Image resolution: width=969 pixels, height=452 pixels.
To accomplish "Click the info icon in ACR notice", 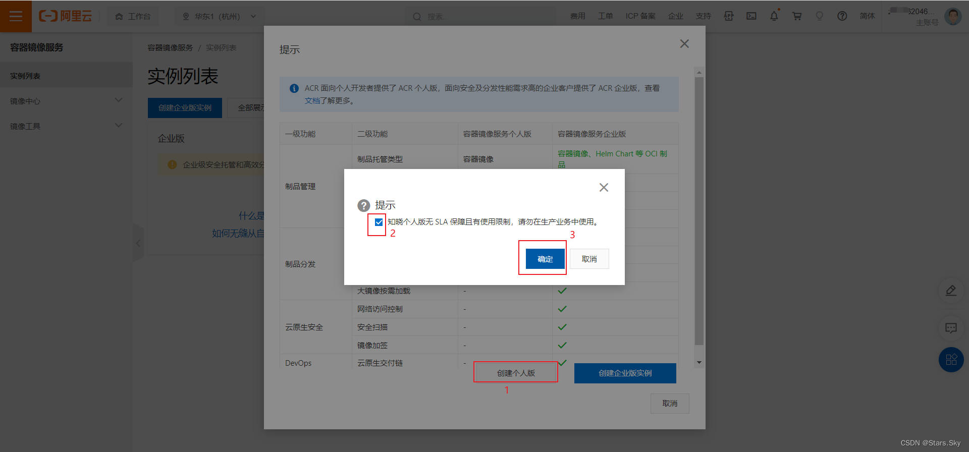I will [294, 88].
